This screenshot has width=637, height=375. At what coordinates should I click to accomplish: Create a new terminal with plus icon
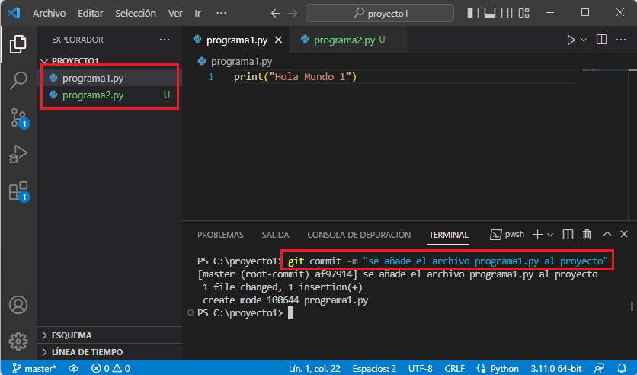coord(537,235)
